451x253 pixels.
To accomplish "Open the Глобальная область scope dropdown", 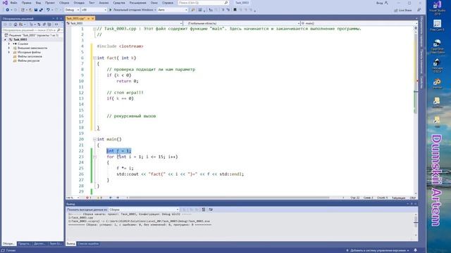I will pos(242,23).
